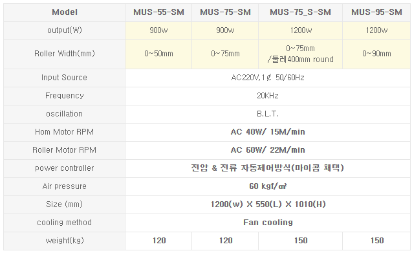Screen dimensions: 412x253
Task: Click the MUS-55-SM model header
Action: [x=158, y=12]
